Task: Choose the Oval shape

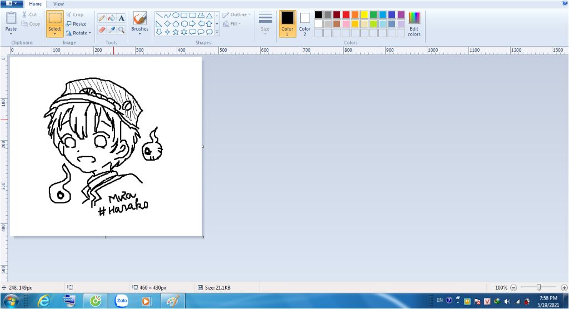Action: click(176, 15)
